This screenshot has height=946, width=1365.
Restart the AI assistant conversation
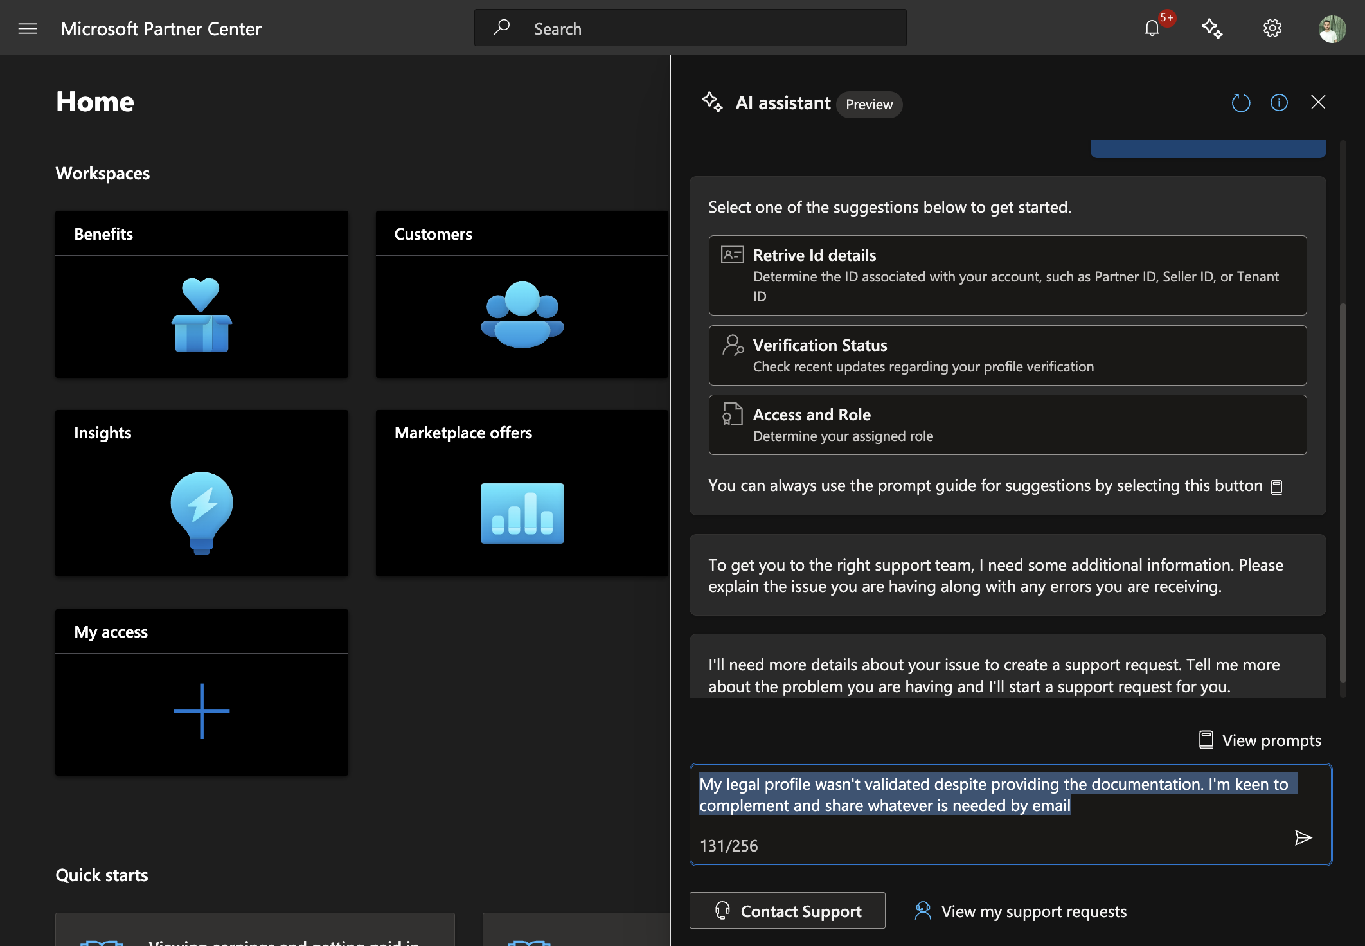click(1240, 103)
